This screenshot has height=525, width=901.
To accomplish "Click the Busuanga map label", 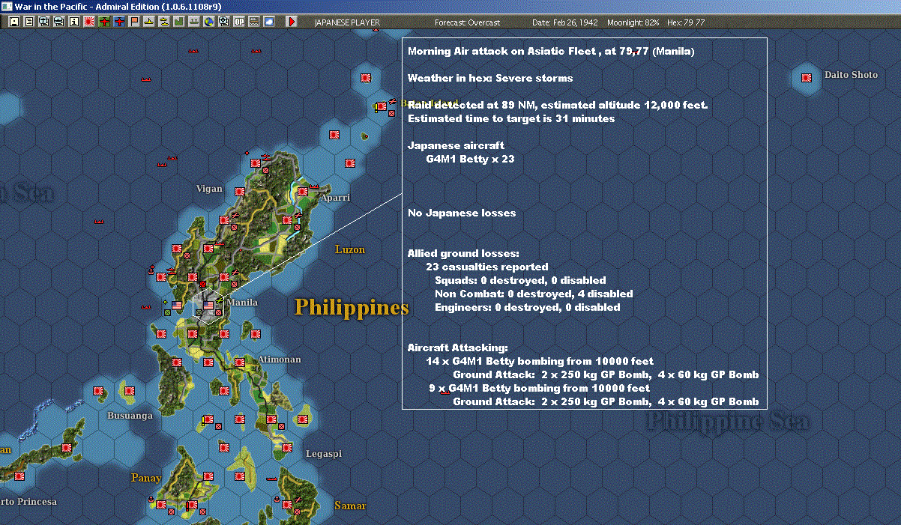I will (130, 416).
